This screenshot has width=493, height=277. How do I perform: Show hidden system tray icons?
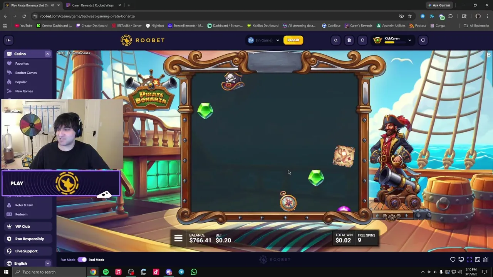[423, 272]
